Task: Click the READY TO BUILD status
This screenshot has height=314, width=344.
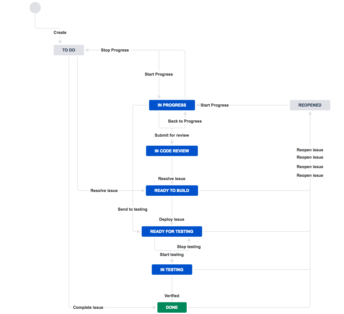Action: click(172, 191)
